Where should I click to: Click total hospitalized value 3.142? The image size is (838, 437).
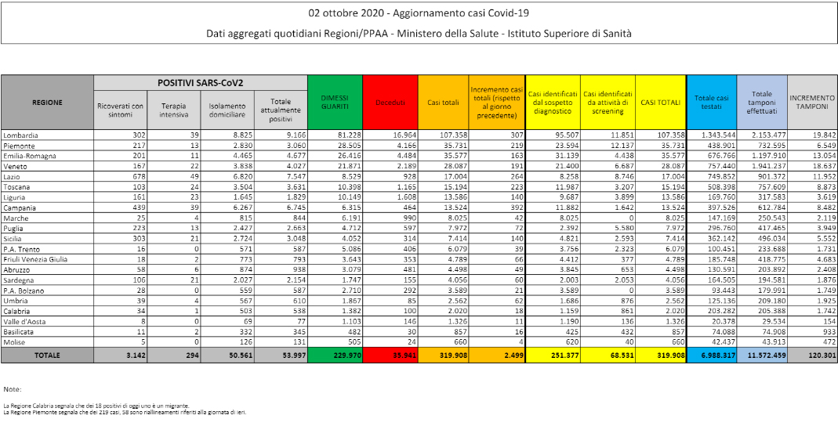coord(134,356)
